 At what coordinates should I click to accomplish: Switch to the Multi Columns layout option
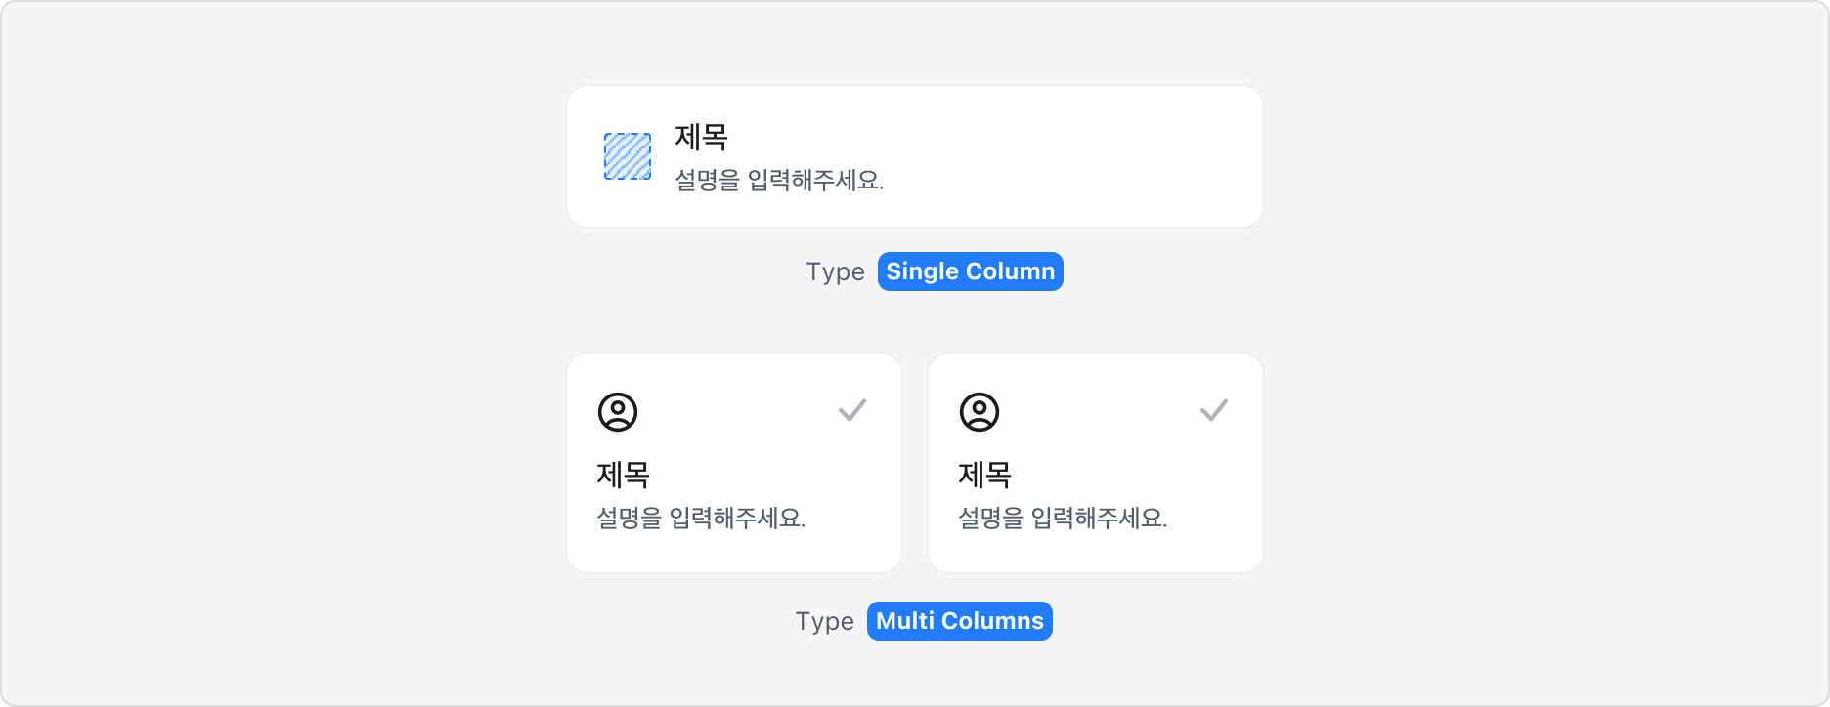(x=959, y=620)
